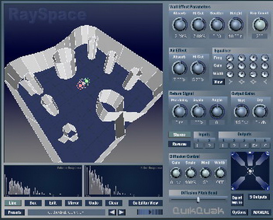Click the striped level bar beside preset arrows
Viewport: 273px width, 220px height.
tap(150, 212)
